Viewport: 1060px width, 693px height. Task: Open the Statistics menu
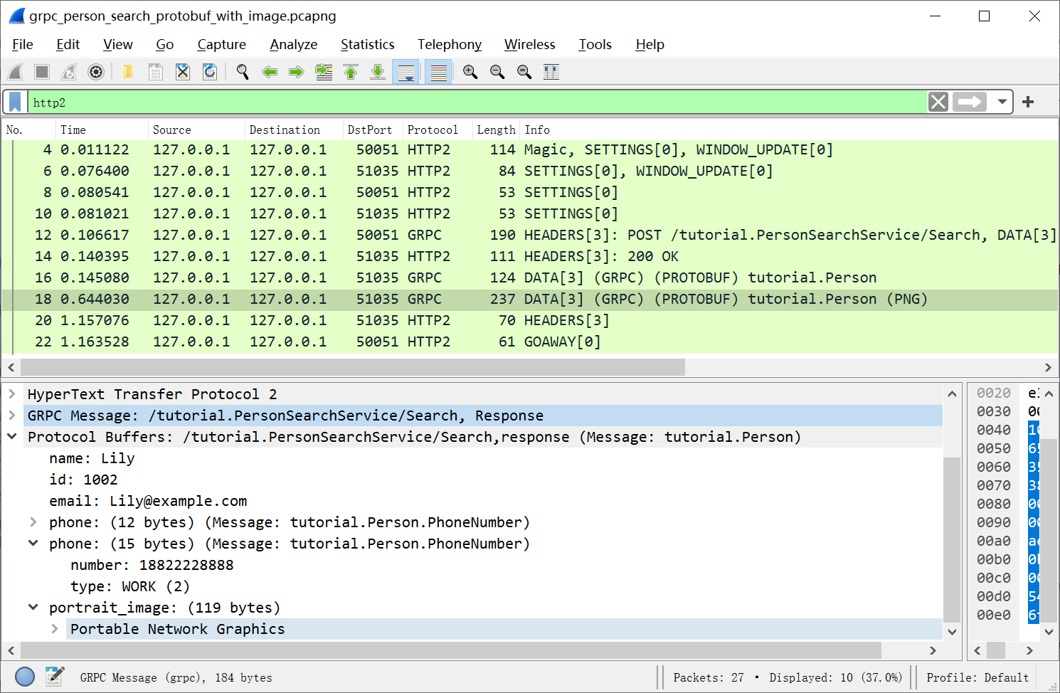pyautogui.click(x=367, y=44)
